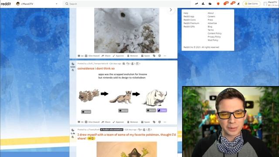Open the first orange chat notification icon
279x157 pixels.
tap(226, 3)
